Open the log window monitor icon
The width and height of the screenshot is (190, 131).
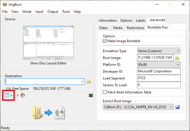coord(91,95)
